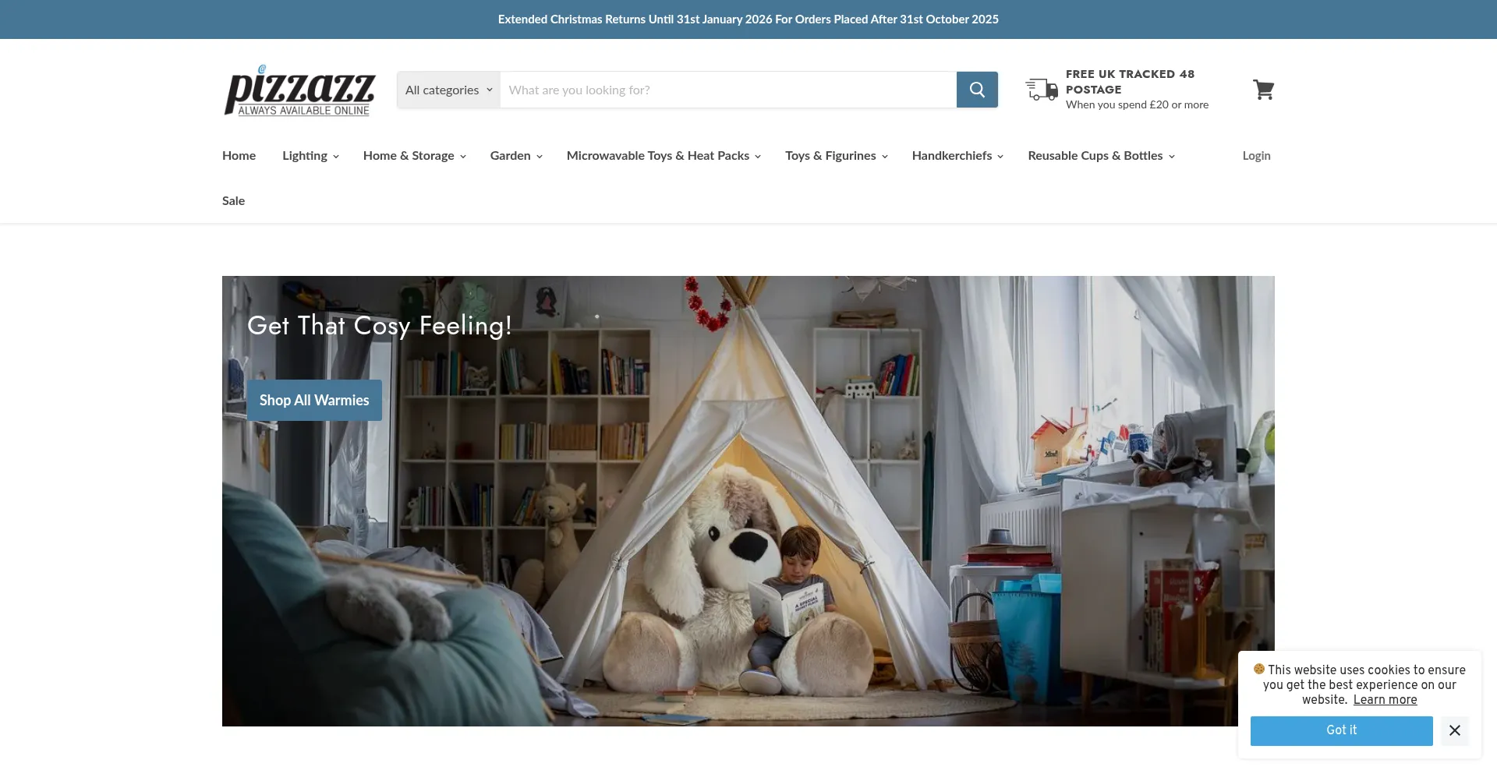Go to the Home nav link
Image resolution: width=1497 pixels, height=774 pixels.
(239, 156)
